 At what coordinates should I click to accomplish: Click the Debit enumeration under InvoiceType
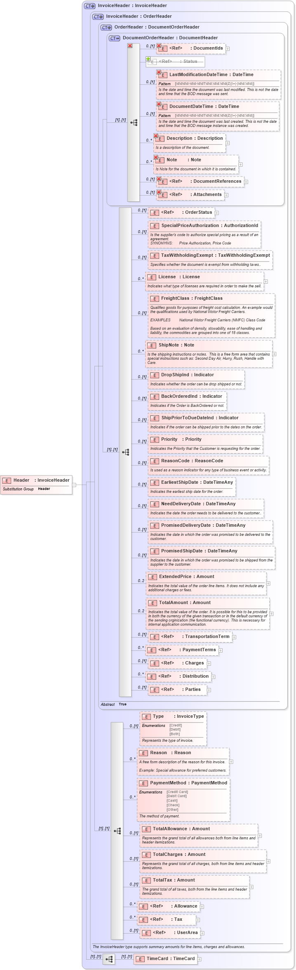175,729
